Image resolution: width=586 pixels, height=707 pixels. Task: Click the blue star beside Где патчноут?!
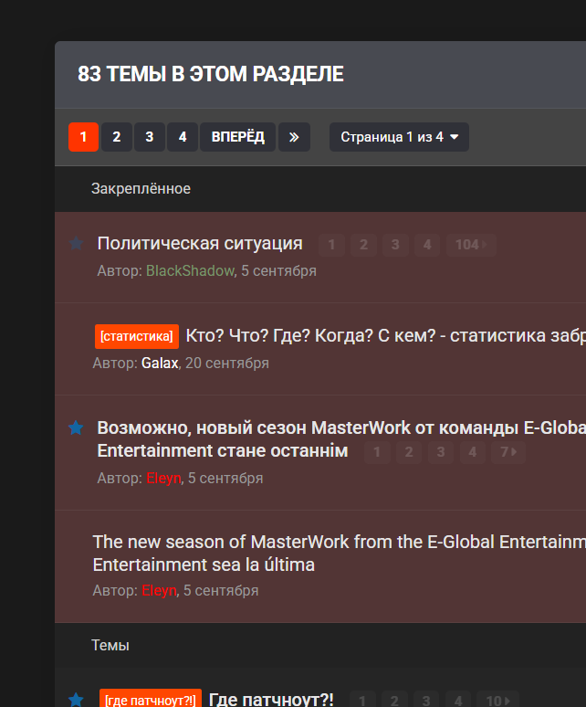tap(76, 700)
